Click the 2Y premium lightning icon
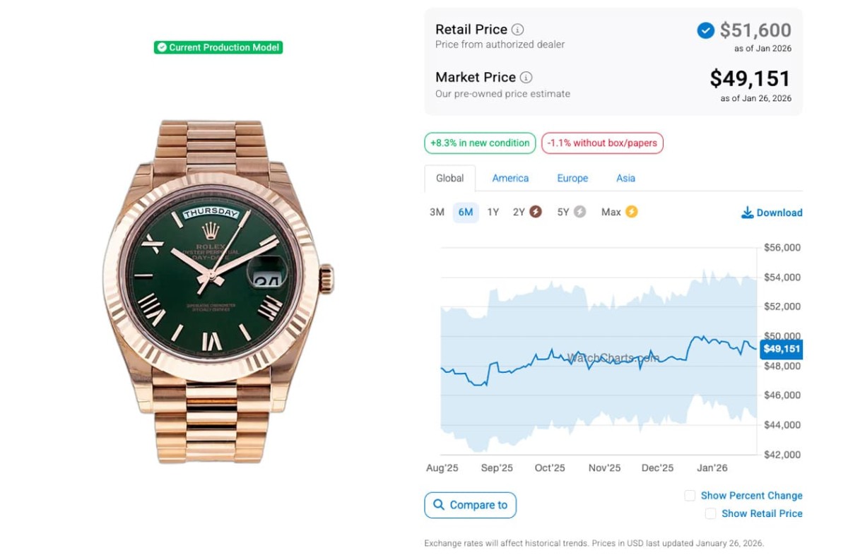This screenshot has height=560, width=848. [x=536, y=212]
